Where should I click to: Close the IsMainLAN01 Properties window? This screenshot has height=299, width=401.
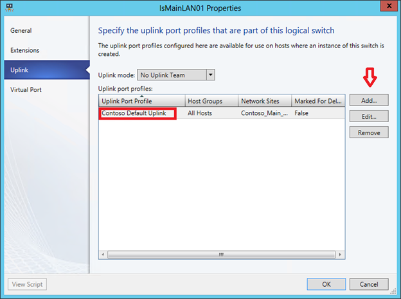389,6
